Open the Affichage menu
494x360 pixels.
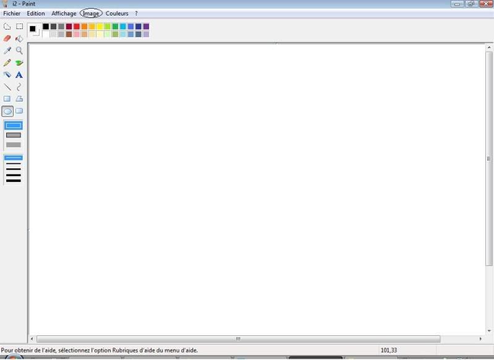coord(64,14)
